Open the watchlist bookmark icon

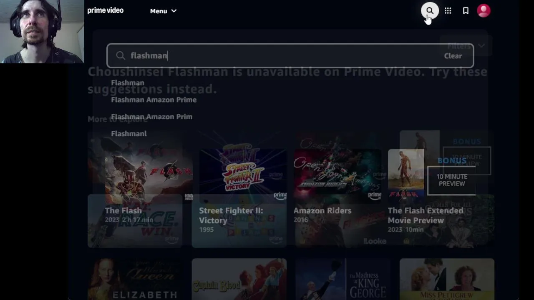click(466, 11)
